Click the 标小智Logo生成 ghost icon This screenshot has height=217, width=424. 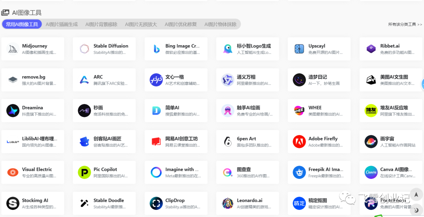click(228, 49)
